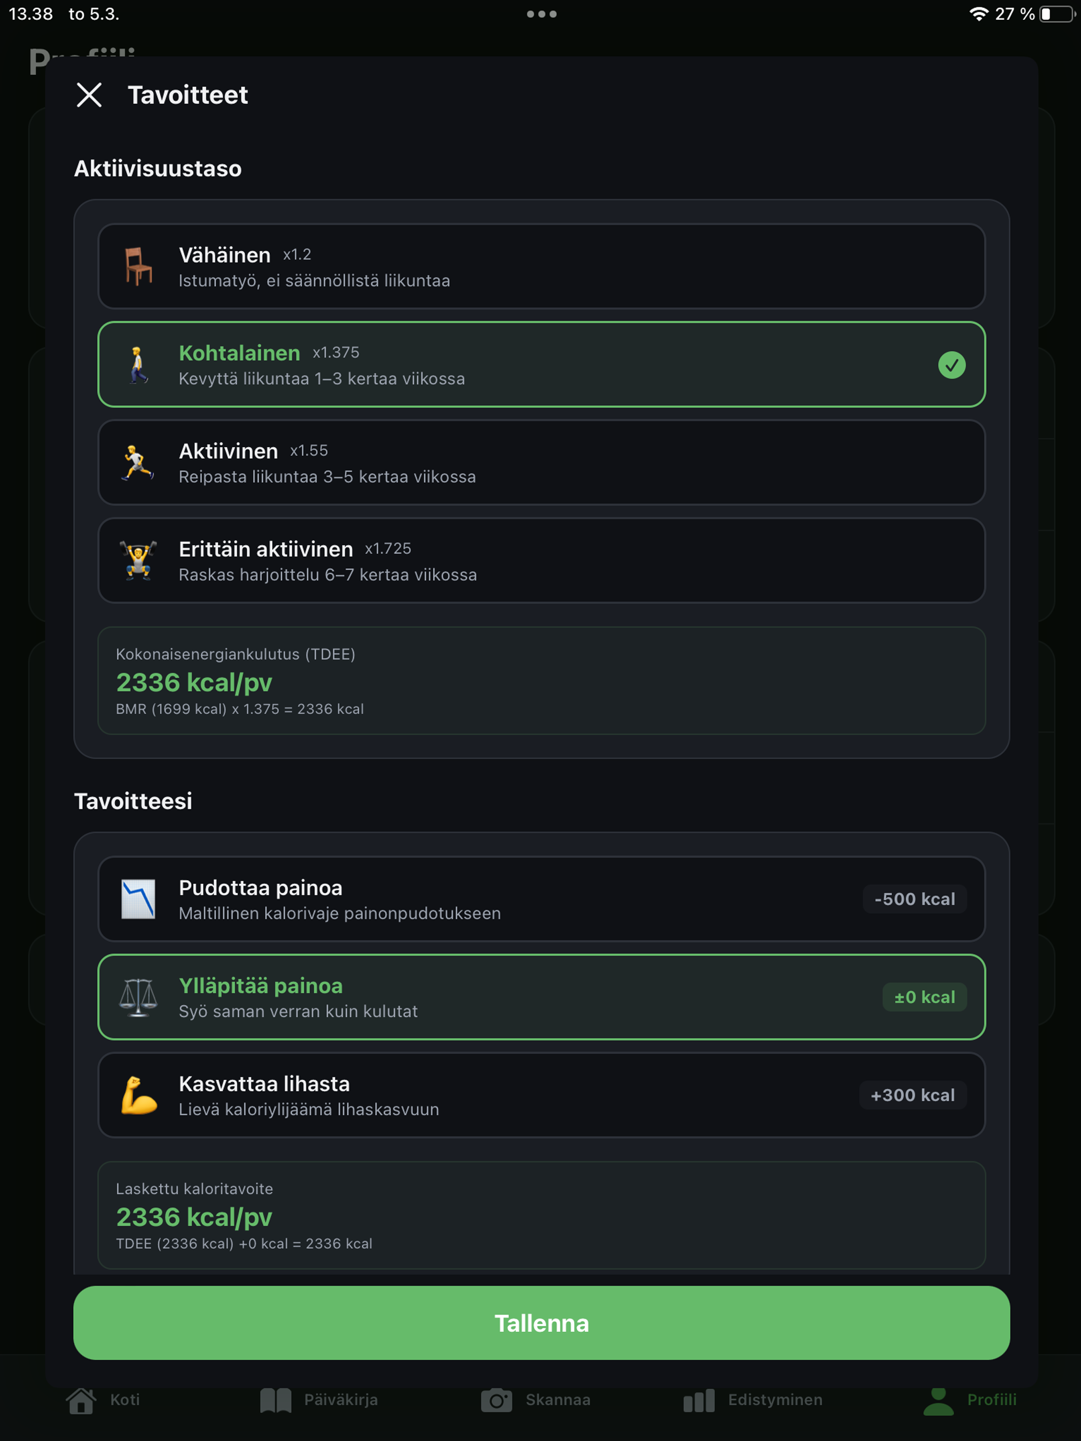Select Vähäinen x1.2 activity level

point(542,267)
